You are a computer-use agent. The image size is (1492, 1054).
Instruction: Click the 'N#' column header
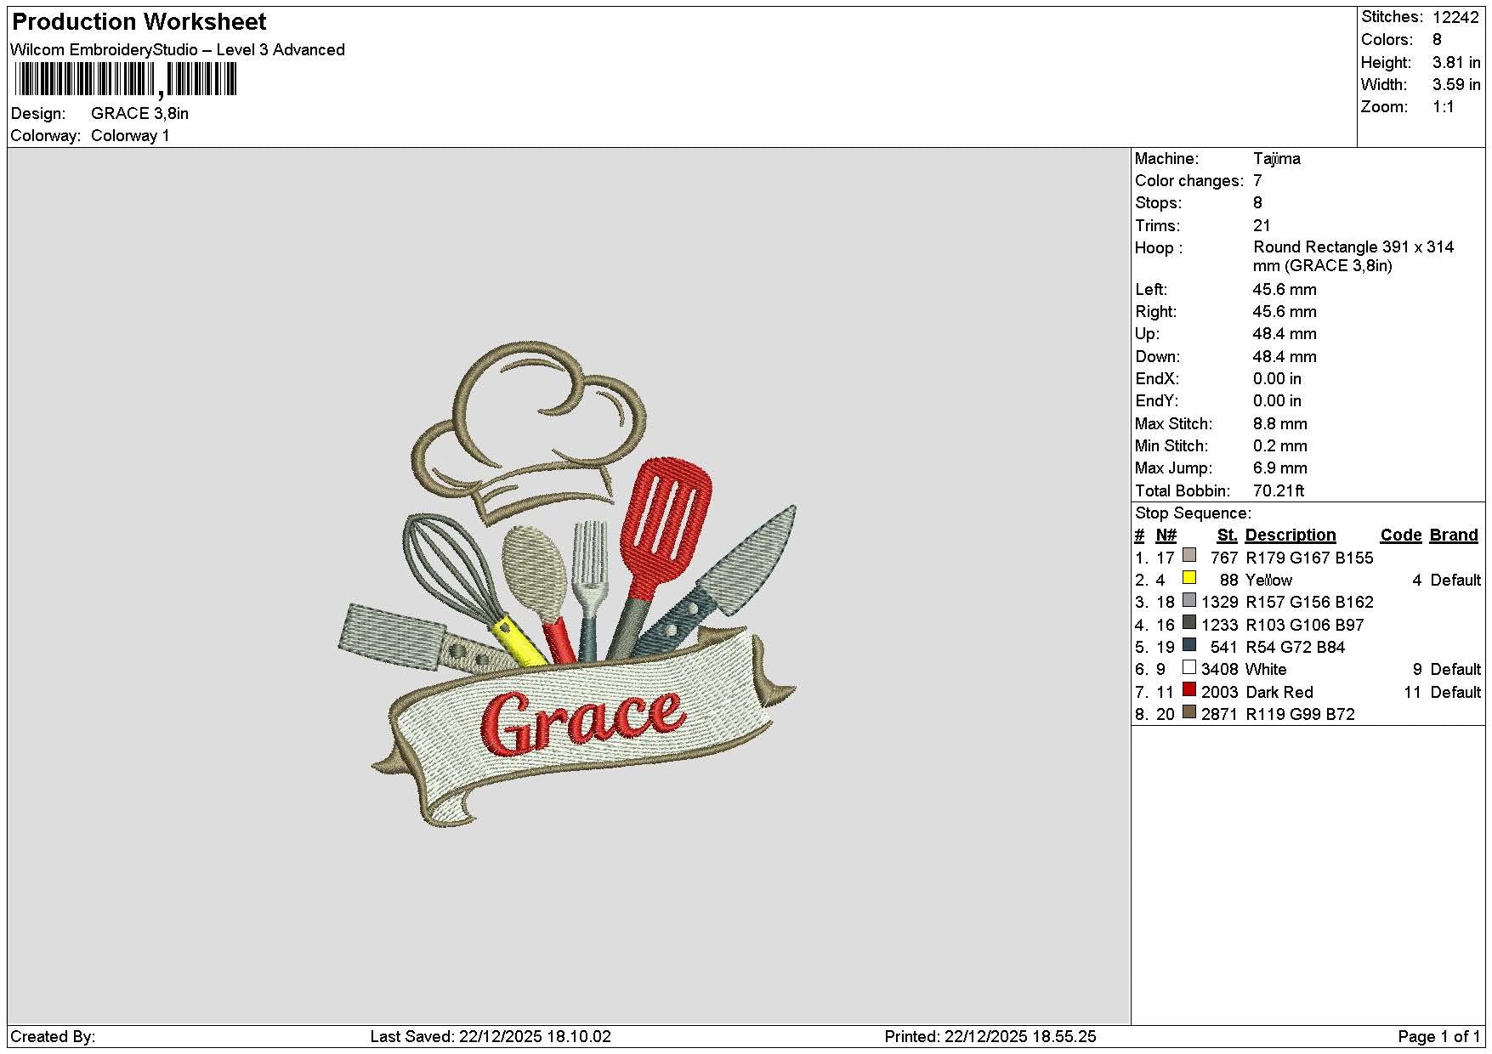1166,535
